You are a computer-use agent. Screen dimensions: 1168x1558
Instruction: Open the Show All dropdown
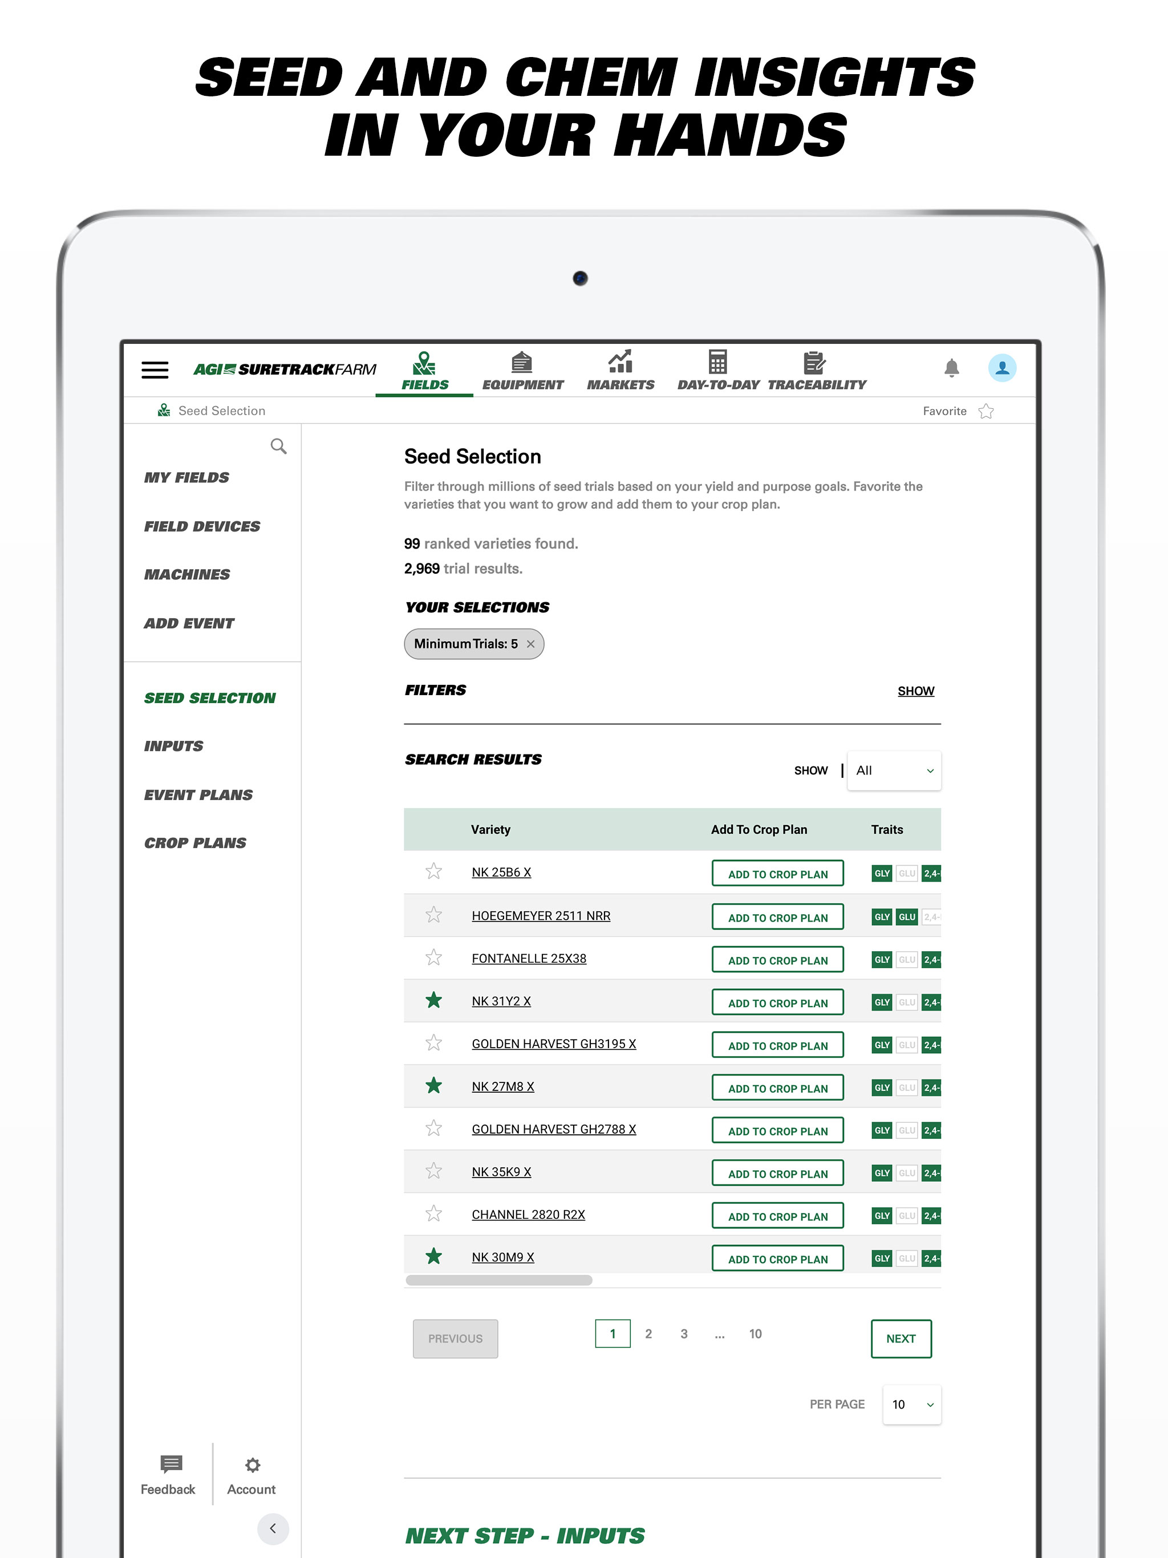coord(894,770)
